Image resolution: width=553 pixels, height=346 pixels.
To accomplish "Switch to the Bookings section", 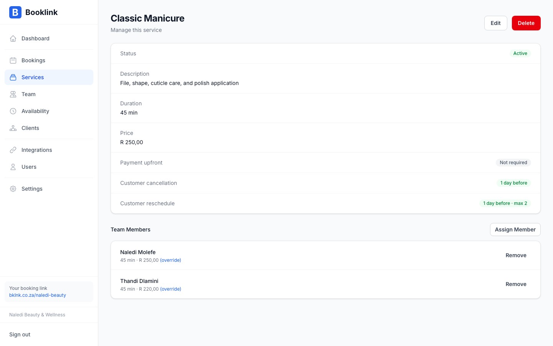I will [33, 60].
